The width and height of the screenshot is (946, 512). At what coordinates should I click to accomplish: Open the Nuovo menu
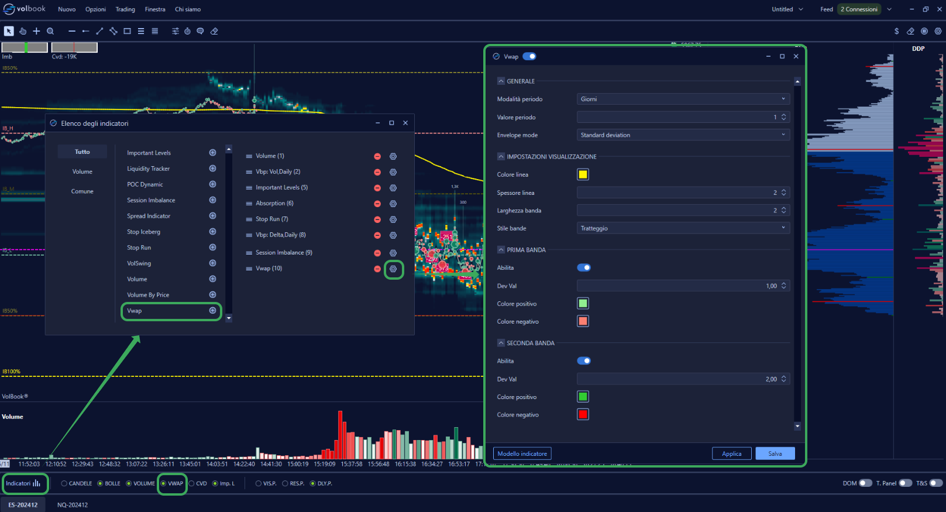[x=67, y=9]
